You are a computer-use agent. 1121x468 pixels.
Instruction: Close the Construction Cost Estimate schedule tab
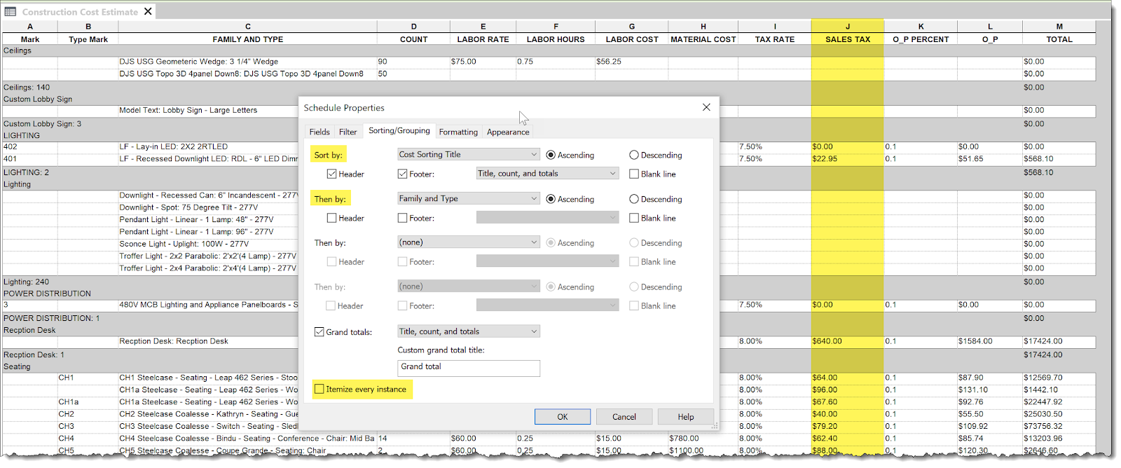pyautogui.click(x=148, y=11)
